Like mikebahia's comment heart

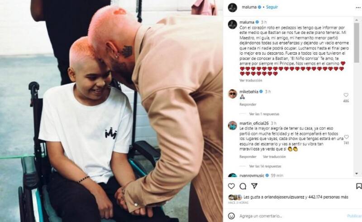click(346, 95)
